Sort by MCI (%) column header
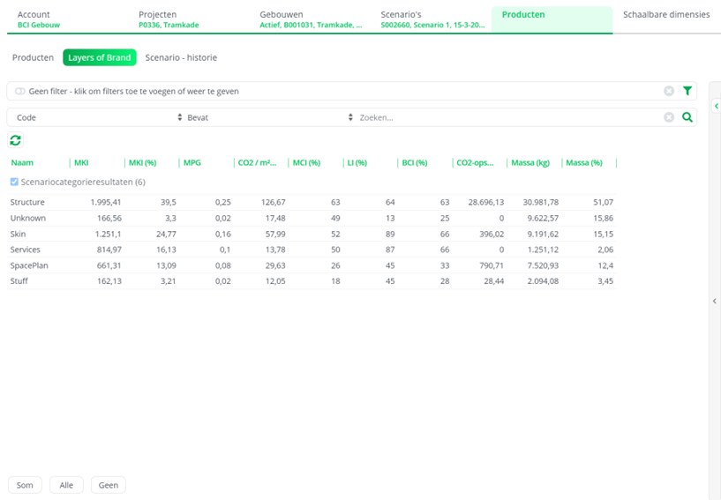The width and height of the screenshot is (721, 500). pos(306,162)
